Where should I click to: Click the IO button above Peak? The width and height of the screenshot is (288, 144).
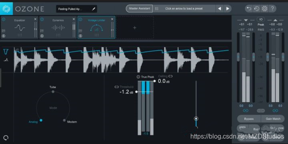pos(261,19)
